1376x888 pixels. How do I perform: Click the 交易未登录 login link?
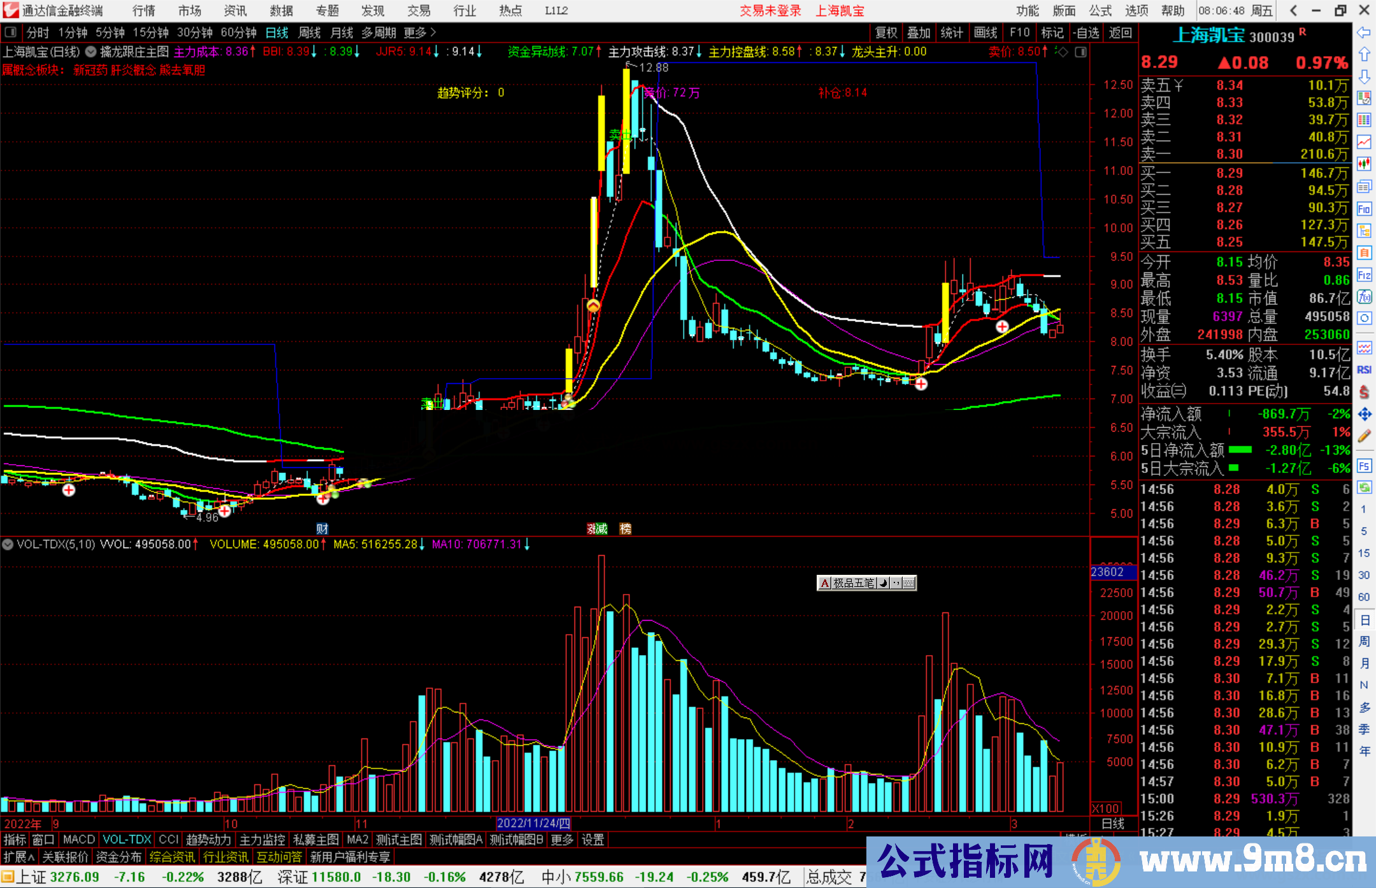tap(770, 11)
